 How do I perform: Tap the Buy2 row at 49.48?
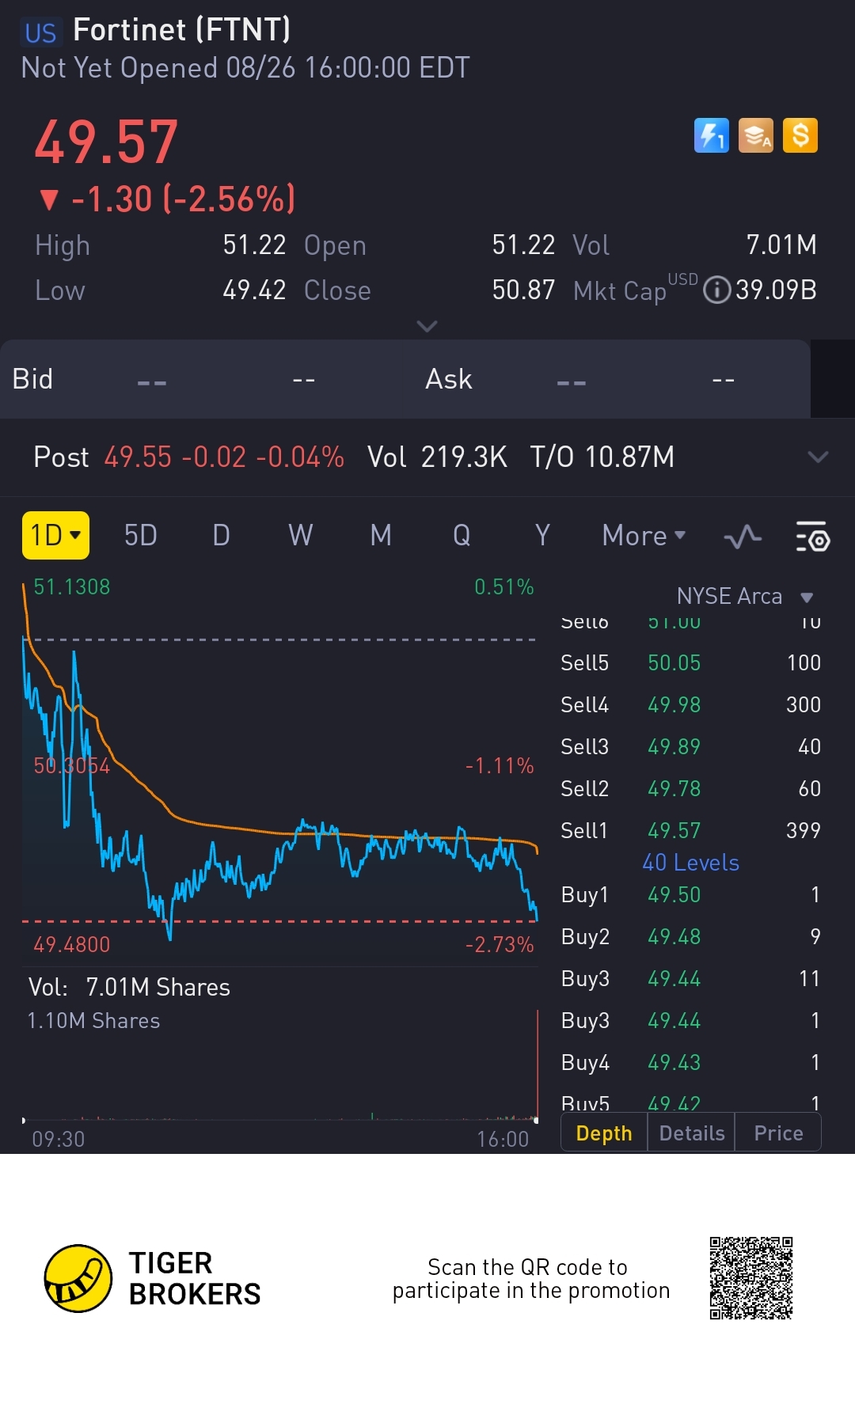[x=690, y=936]
